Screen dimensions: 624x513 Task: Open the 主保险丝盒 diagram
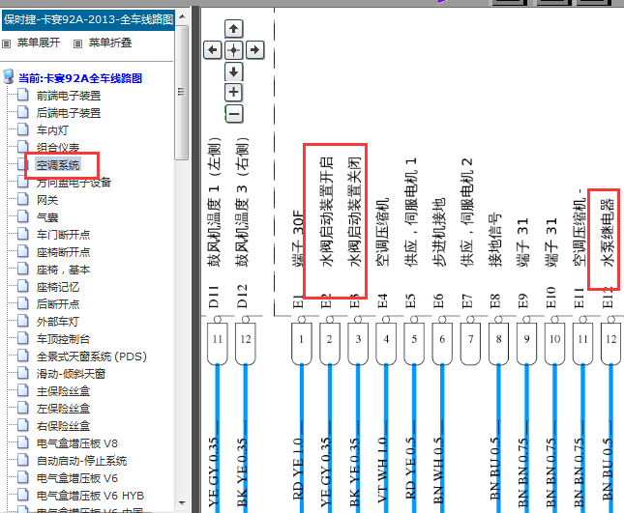(x=63, y=391)
